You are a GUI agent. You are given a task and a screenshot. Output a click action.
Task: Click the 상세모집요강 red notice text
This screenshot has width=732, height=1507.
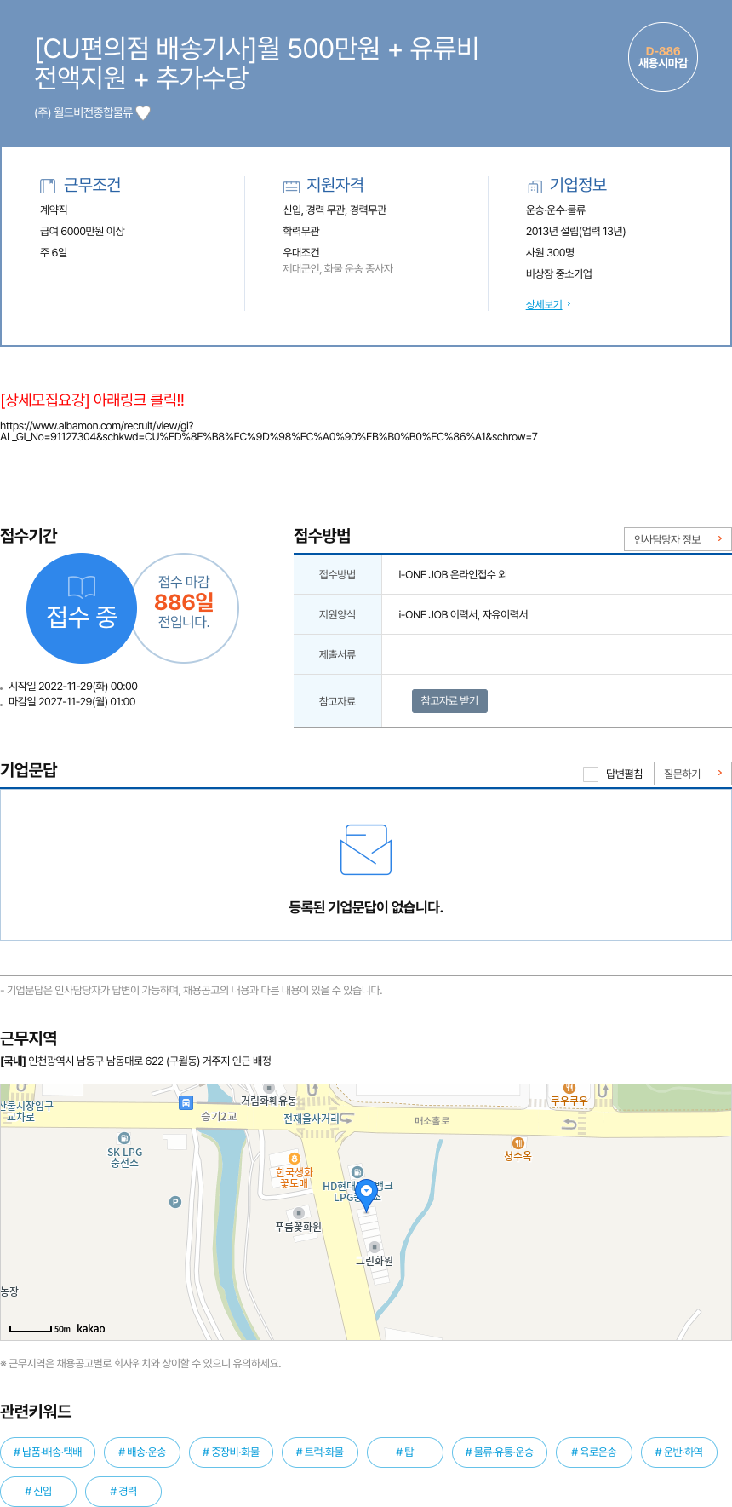[92, 400]
